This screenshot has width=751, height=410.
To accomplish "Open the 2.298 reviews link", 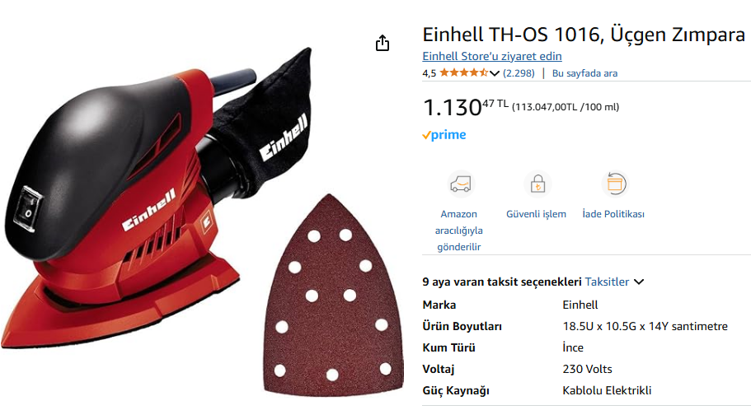I will (519, 73).
